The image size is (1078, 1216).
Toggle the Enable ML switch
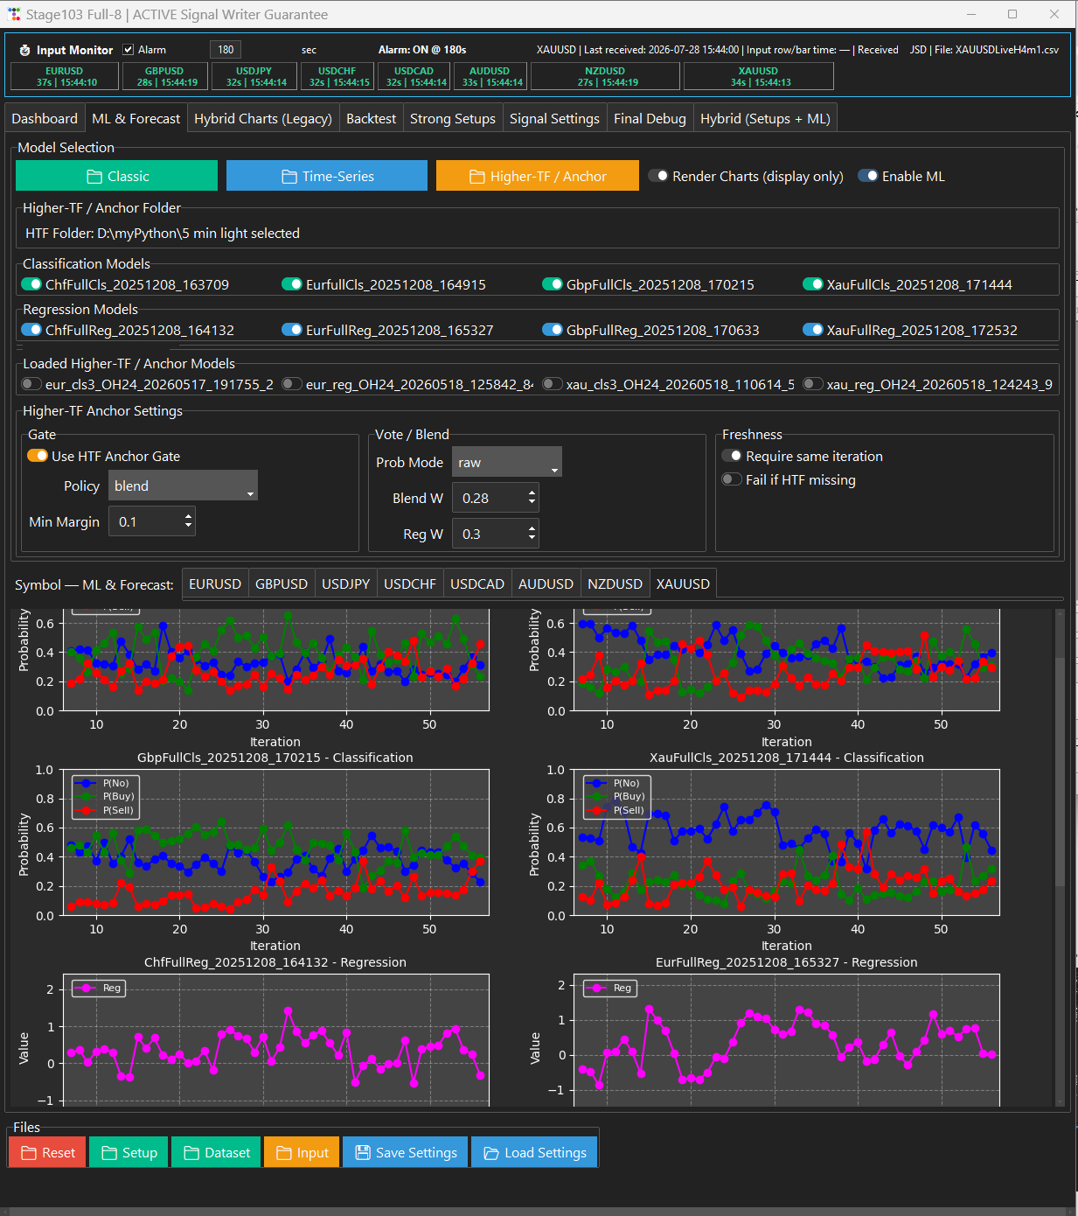coord(868,176)
